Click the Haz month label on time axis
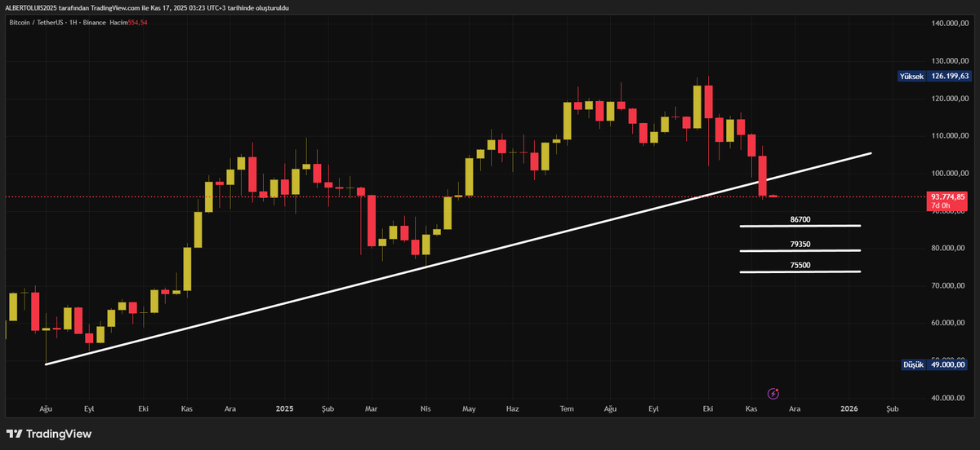The height and width of the screenshot is (450, 980). [x=513, y=408]
